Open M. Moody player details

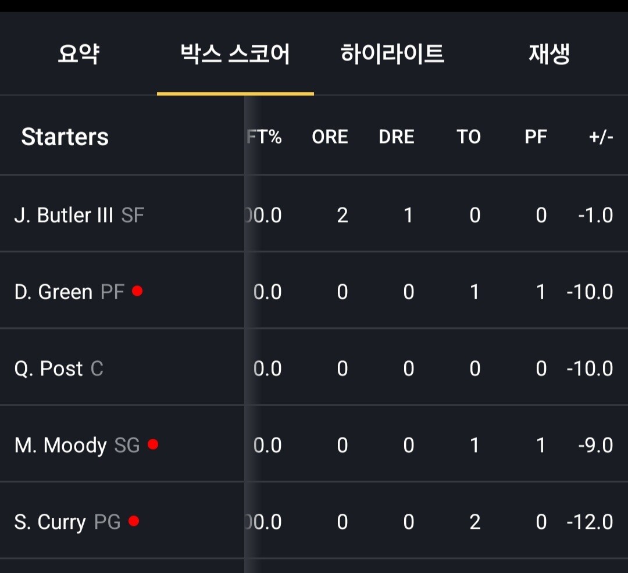60,446
